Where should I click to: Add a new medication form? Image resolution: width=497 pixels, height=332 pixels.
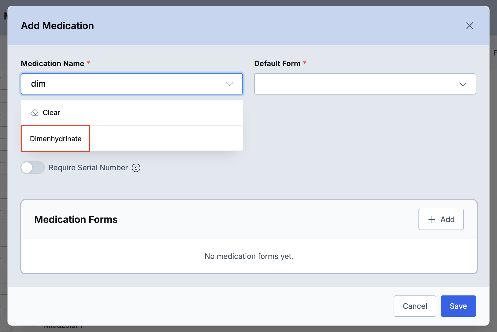[x=441, y=219]
